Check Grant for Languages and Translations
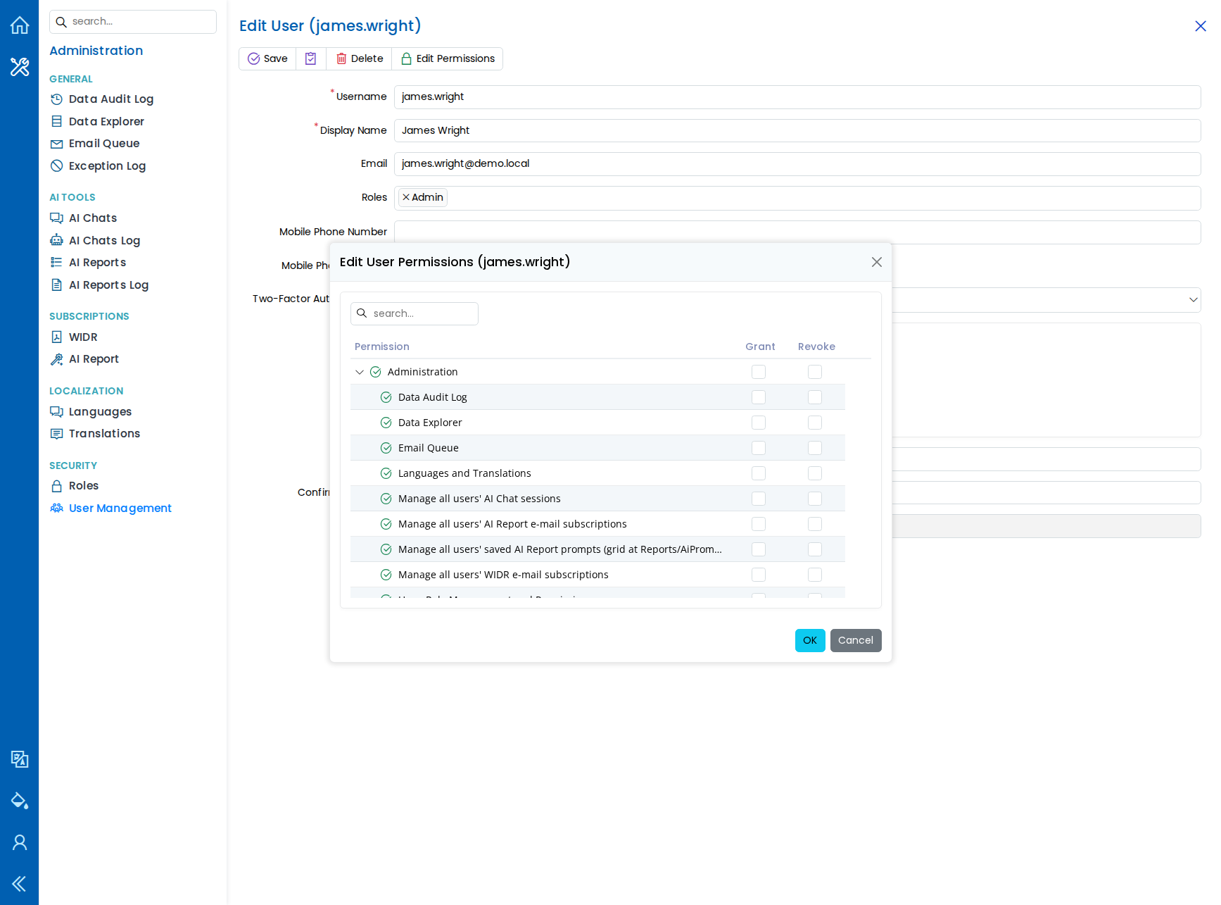The image size is (1221, 905). [759, 473]
